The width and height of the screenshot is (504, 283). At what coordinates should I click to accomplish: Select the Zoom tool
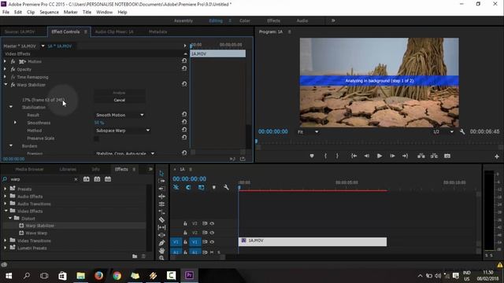point(161,258)
